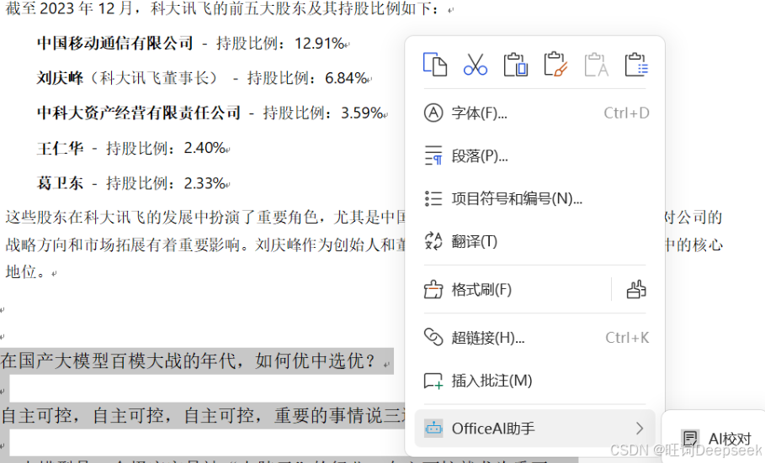Expand the OfficeAI助手 chevron arrow
Image resolution: width=765 pixels, height=463 pixels.
pyautogui.click(x=640, y=429)
